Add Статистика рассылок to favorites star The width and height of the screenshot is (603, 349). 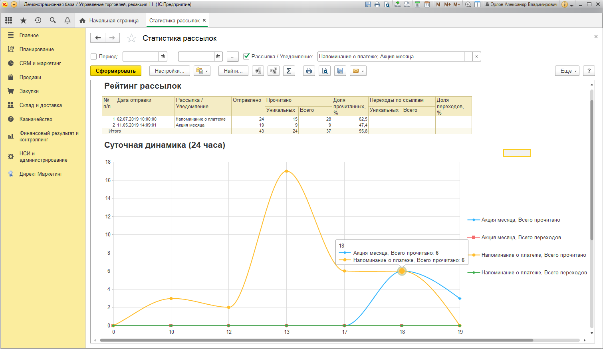[131, 38]
